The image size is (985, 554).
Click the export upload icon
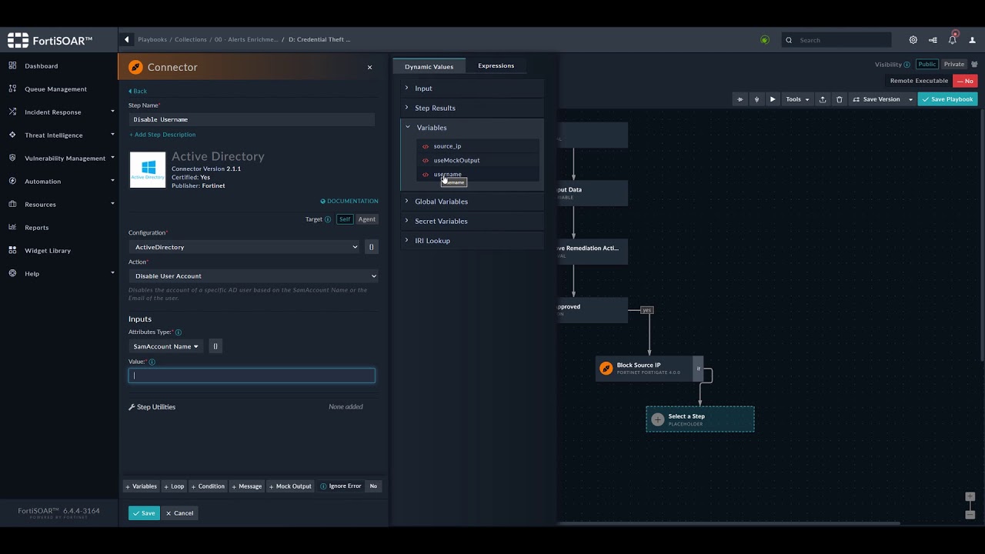point(822,99)
